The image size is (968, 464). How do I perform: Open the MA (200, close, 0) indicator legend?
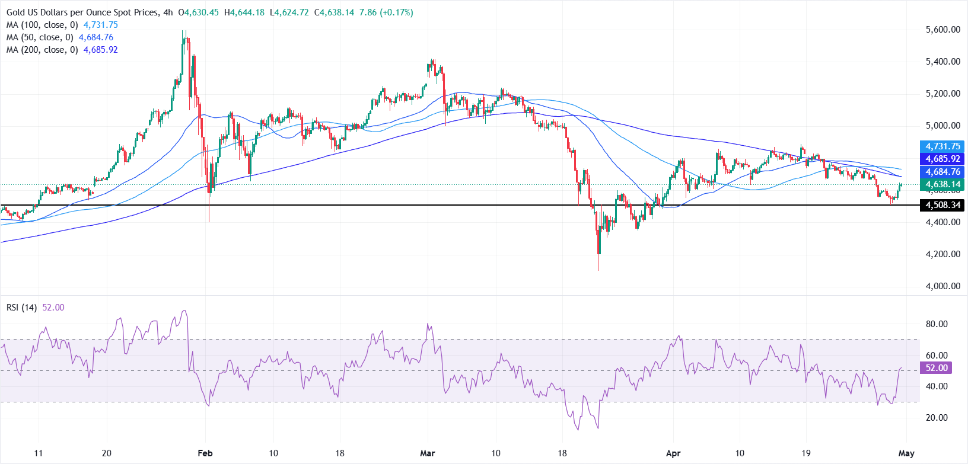[42, 50]
